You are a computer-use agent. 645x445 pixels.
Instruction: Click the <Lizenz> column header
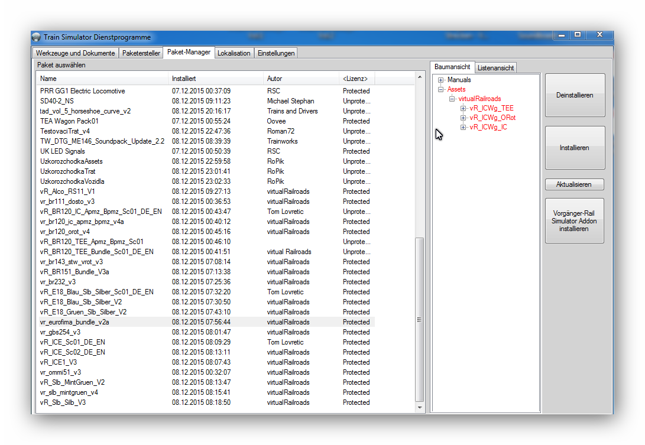356,79
